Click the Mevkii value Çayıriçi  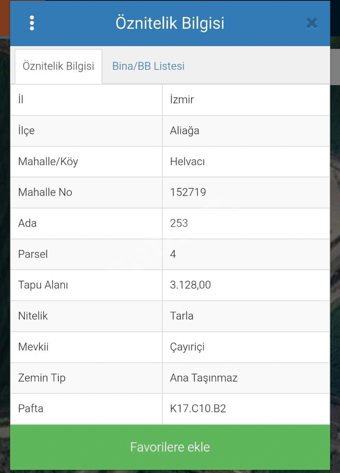coord(187,347)
